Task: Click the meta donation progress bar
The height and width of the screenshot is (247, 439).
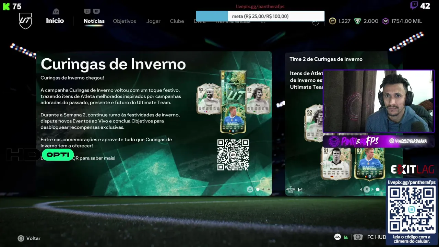Action: click(260, 16)
